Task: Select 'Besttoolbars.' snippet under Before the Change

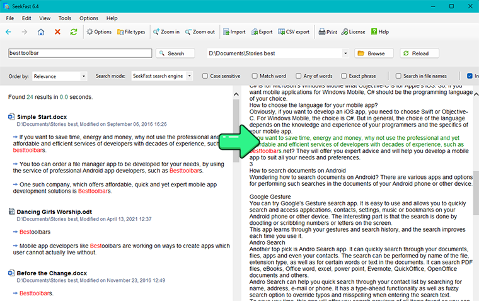Action: [37, 293]
